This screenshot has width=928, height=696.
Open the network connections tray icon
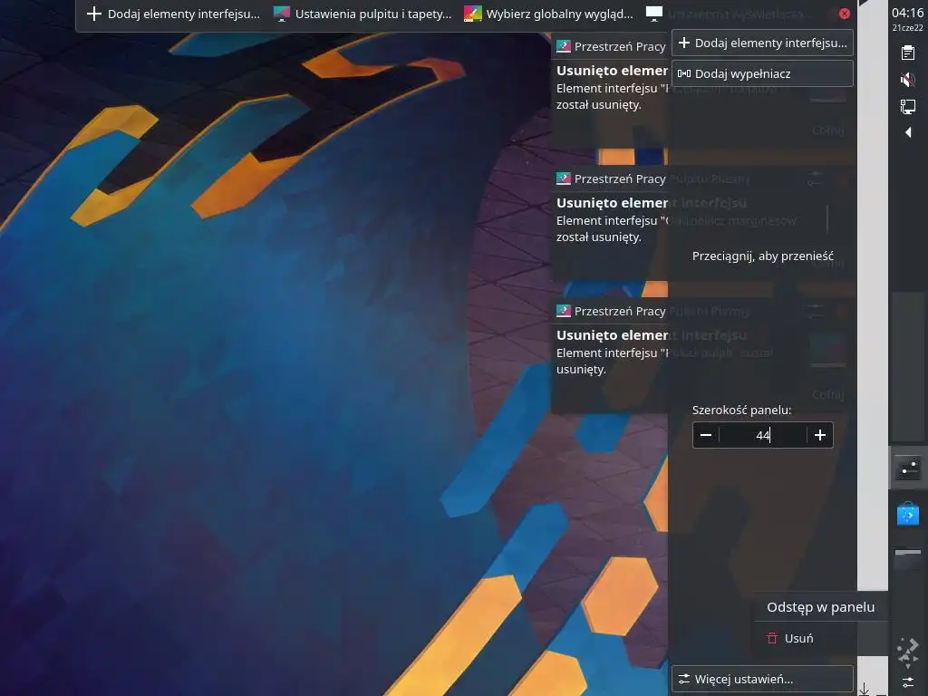tap(908, 107)
